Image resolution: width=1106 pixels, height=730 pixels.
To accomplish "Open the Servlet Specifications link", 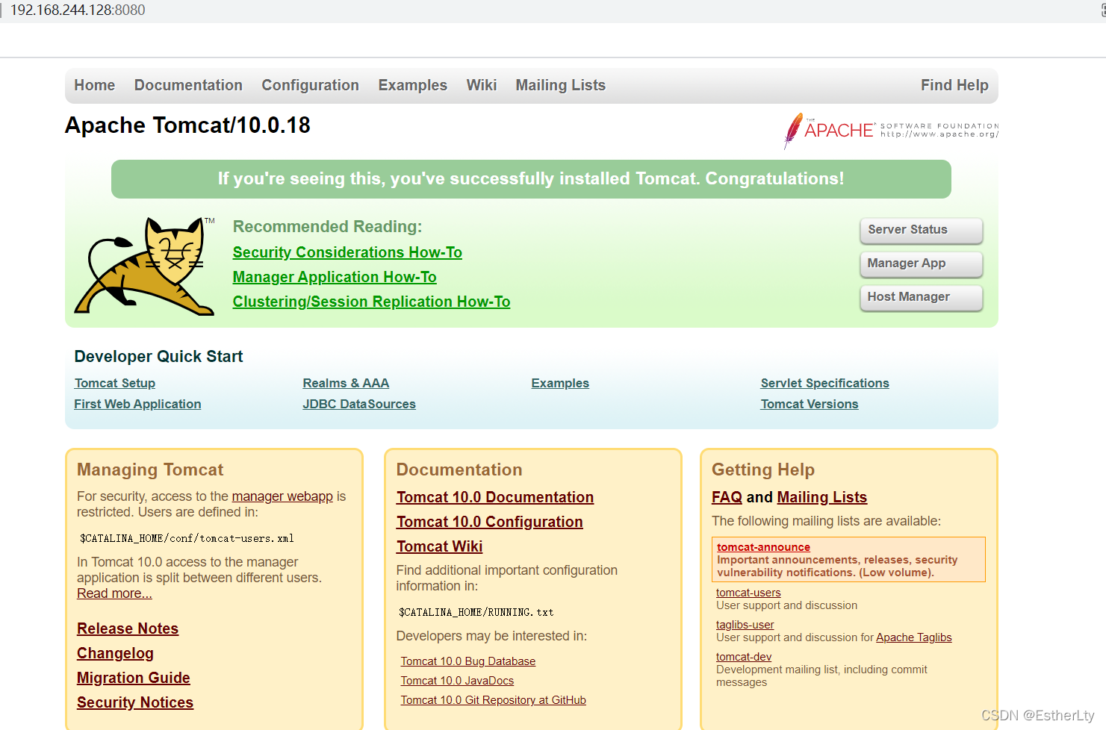I will 824,383.
